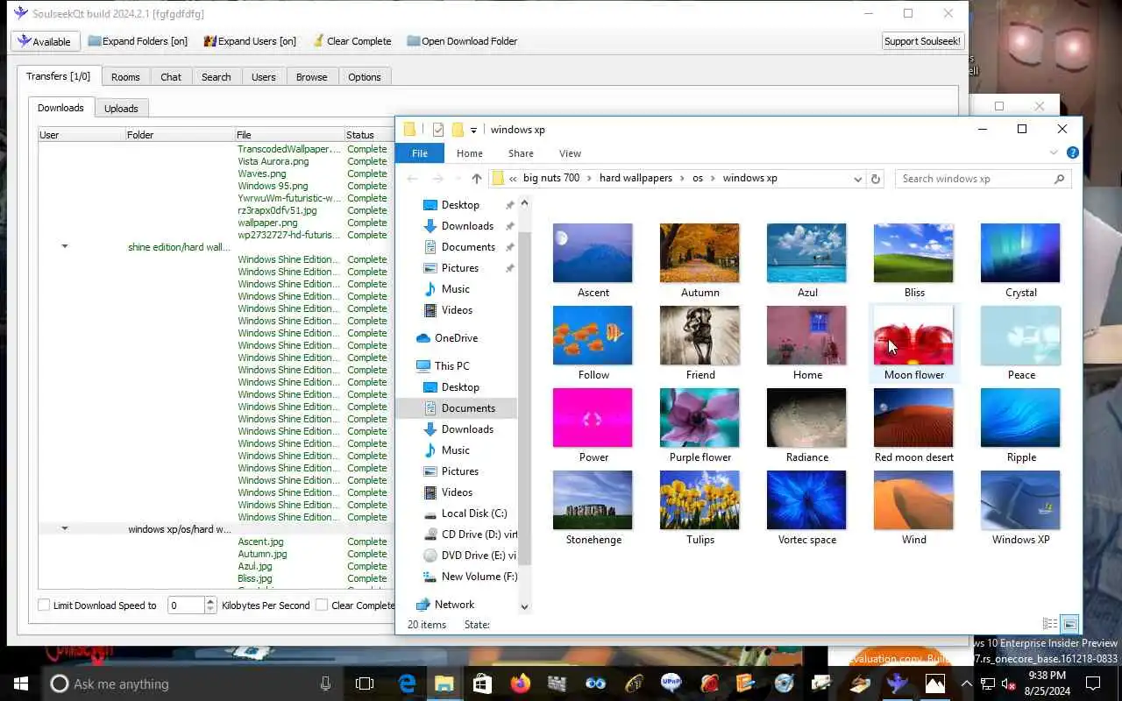This screenshot has height=701, width=1122.
Task: Enable the Limit Download Speed checkbox
Action: [x=44, y=605]
